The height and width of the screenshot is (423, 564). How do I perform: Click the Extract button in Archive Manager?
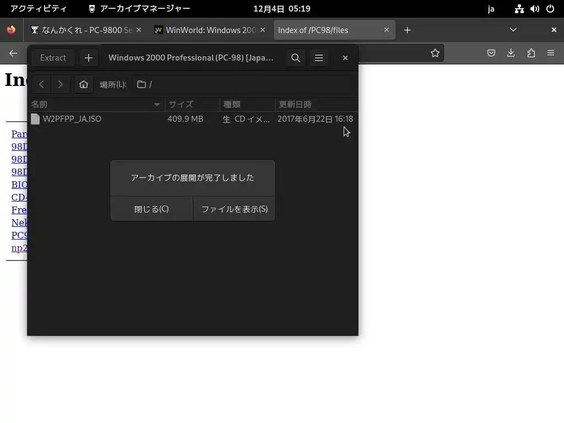tap(53, 58)
